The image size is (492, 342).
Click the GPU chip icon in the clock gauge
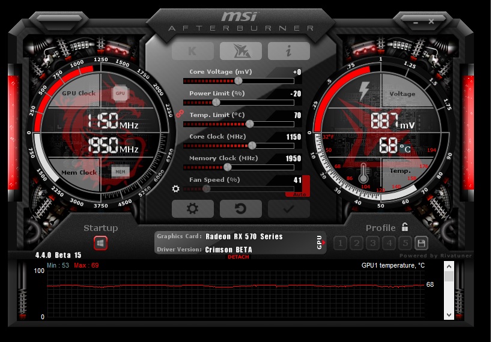[x=120, y=94]
